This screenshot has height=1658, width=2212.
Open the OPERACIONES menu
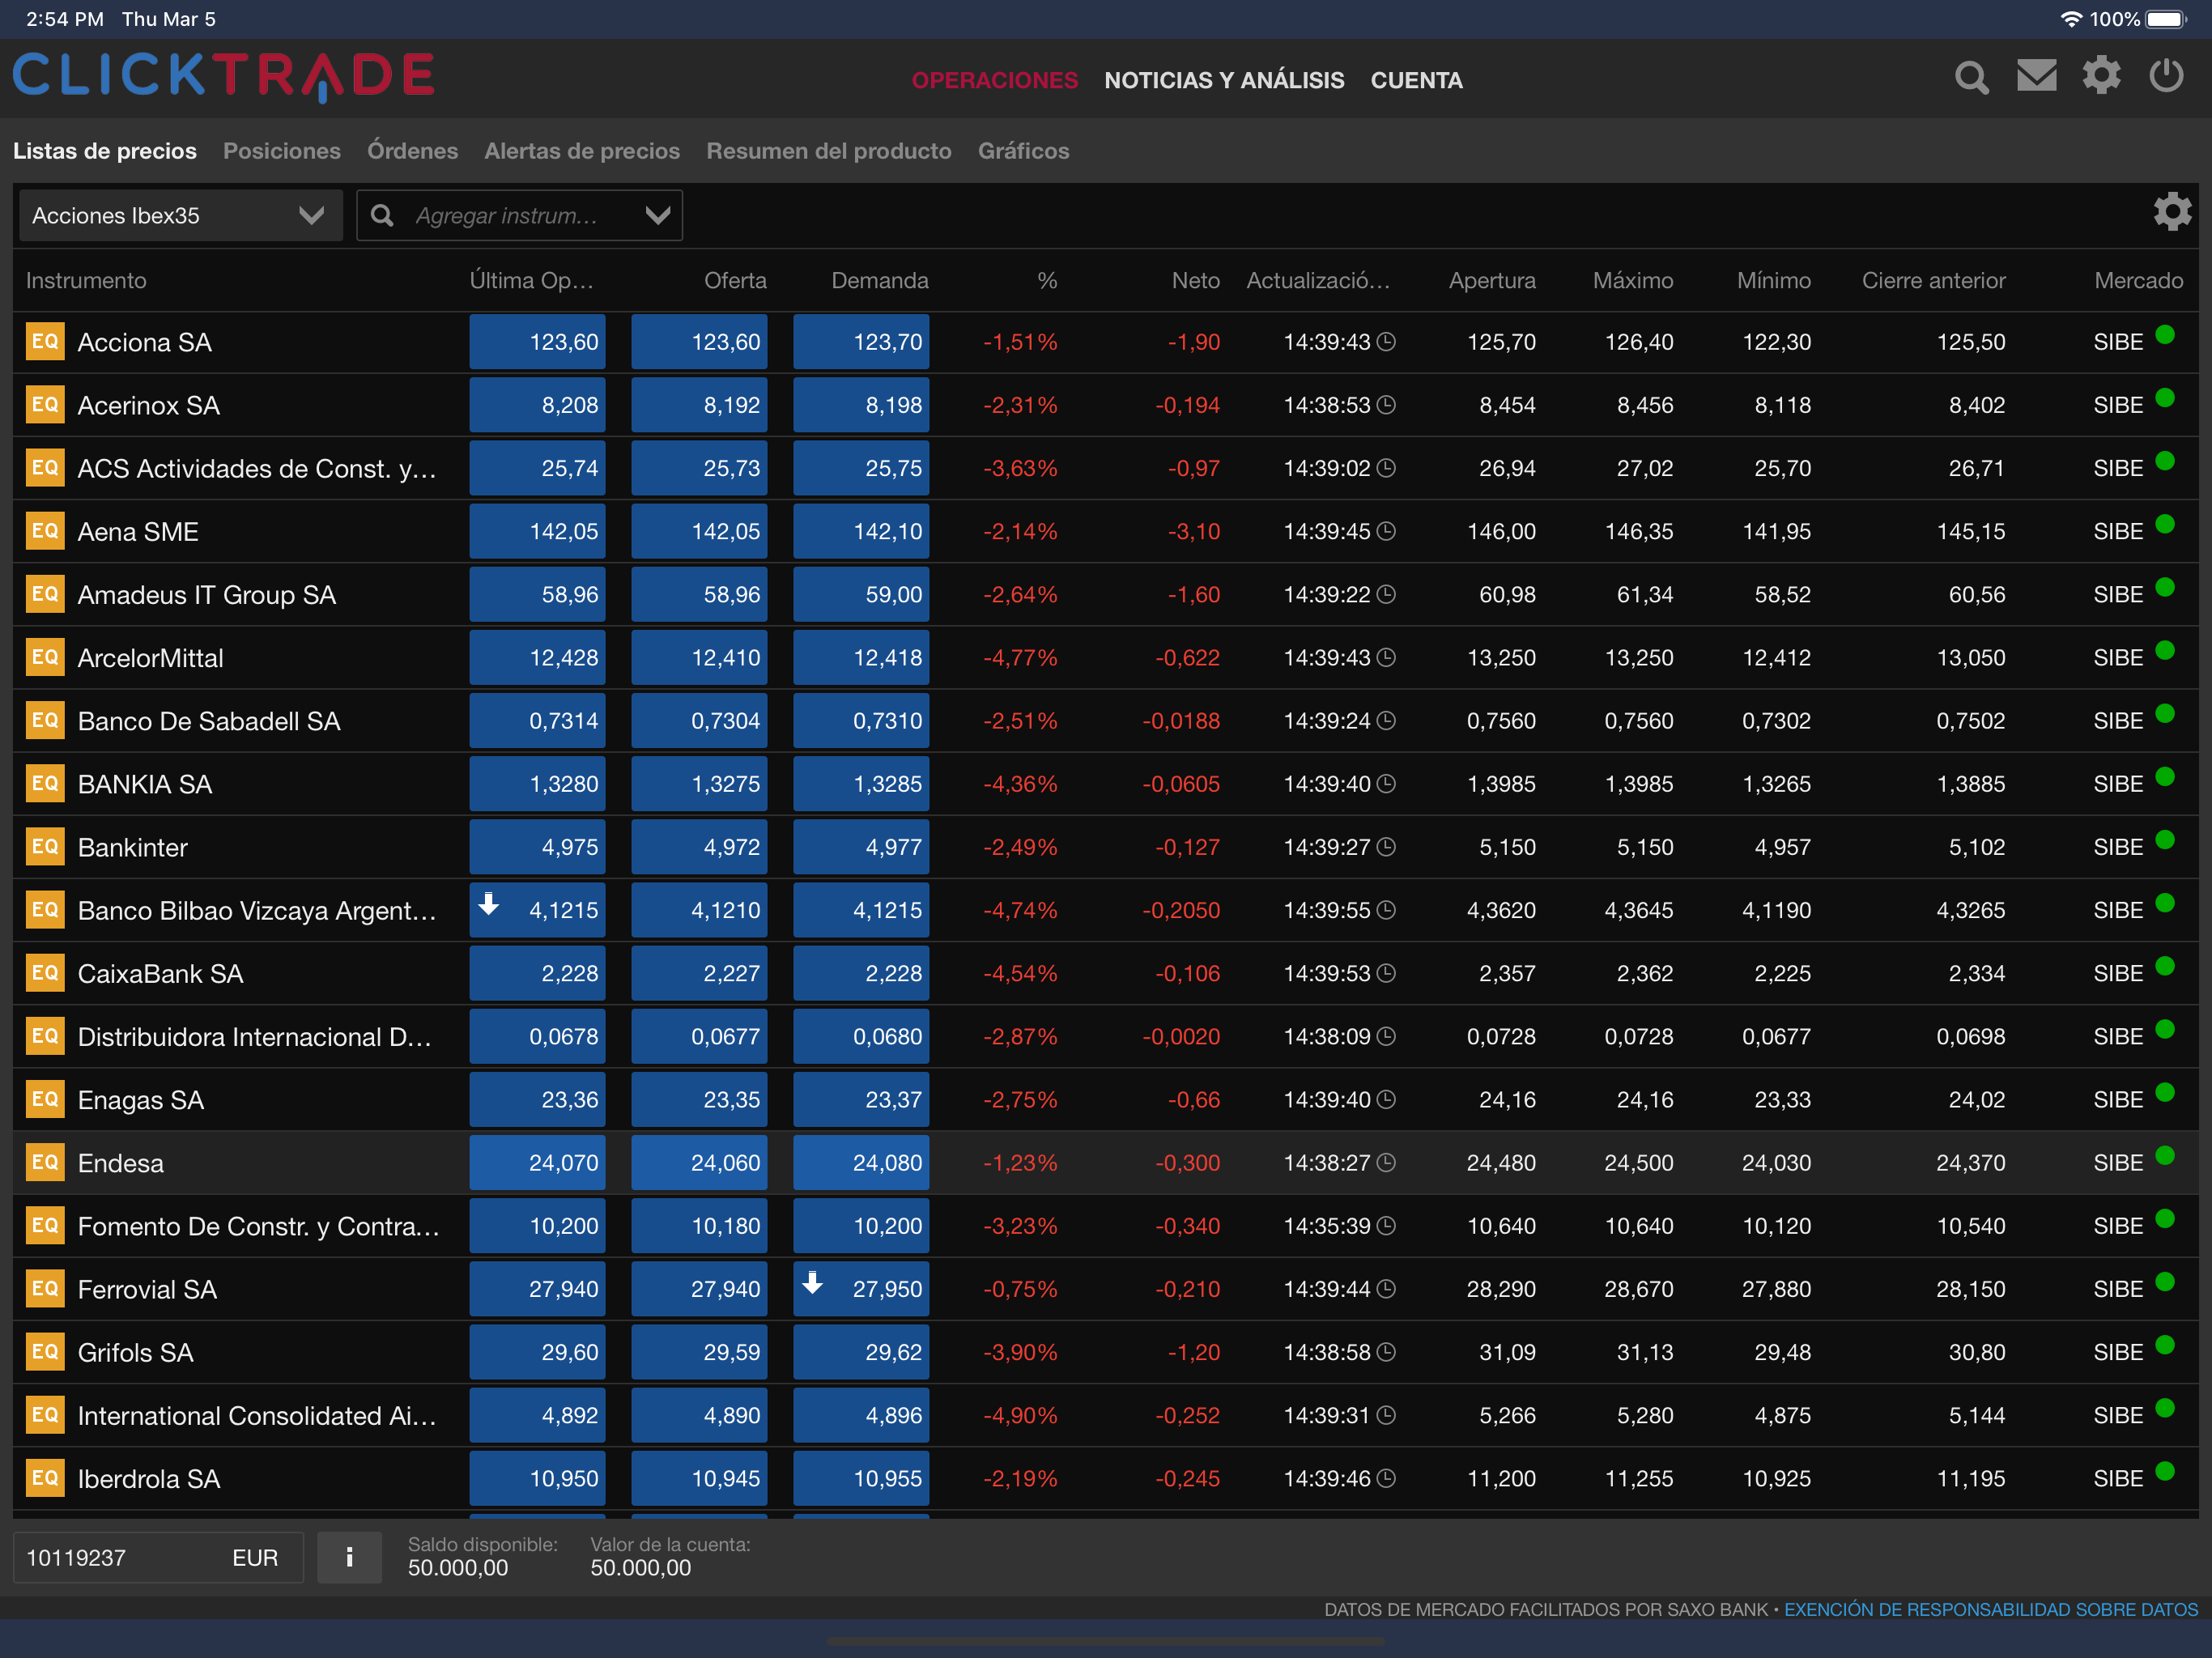pos(994,80)
